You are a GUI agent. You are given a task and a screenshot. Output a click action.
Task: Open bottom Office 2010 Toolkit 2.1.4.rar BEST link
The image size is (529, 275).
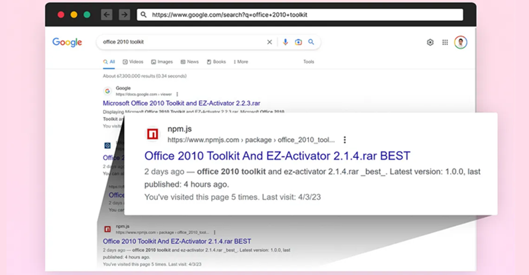point(177,241)
